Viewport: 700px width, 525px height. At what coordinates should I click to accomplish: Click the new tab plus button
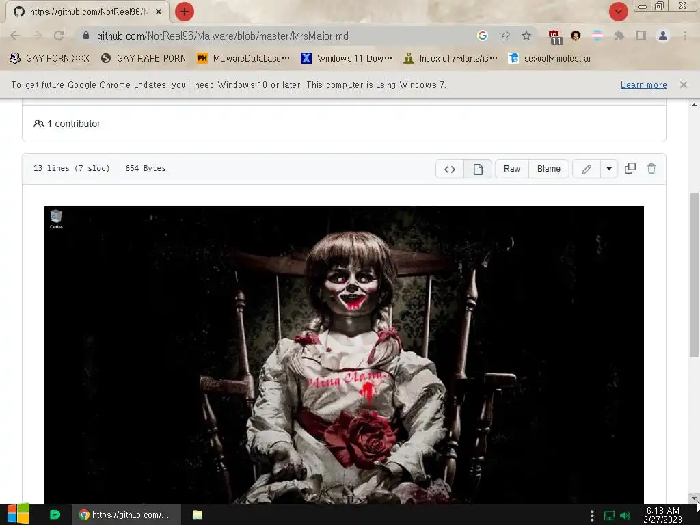click(x=184, y=12)
